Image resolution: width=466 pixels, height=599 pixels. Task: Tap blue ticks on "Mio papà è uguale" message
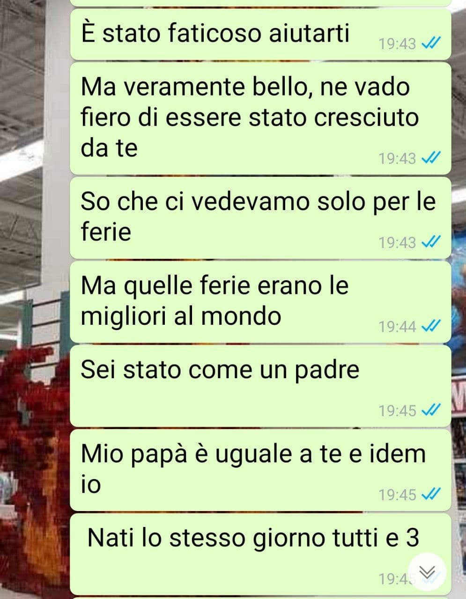[430, 494]
